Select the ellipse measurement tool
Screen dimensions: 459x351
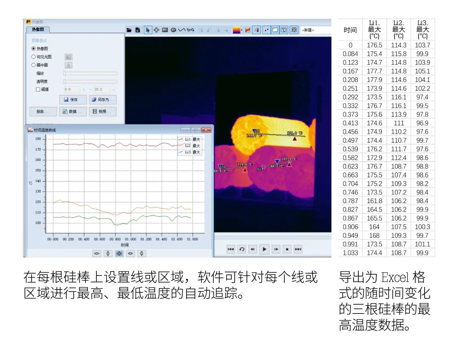click(174, 30)
